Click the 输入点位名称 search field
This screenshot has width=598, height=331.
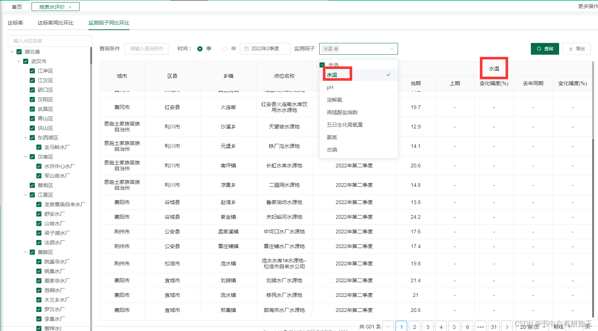coord(50,41)
